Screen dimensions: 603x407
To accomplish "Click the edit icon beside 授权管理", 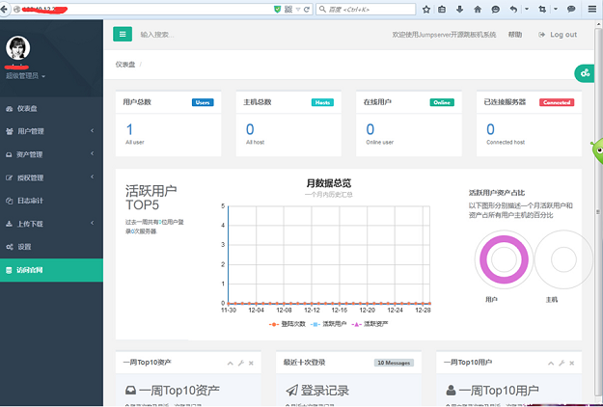I will tap(10, 178).
